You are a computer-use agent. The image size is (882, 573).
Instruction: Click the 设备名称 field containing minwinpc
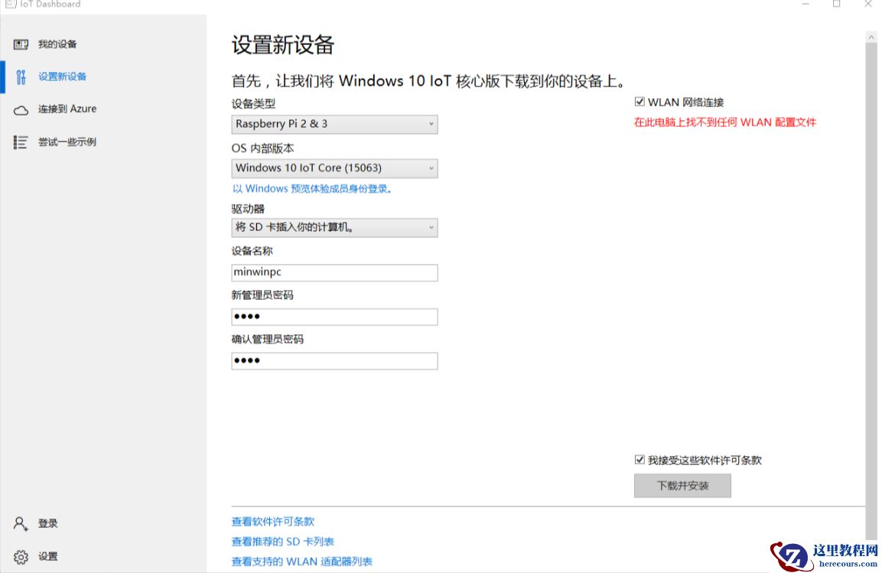[x=334, y=272]
